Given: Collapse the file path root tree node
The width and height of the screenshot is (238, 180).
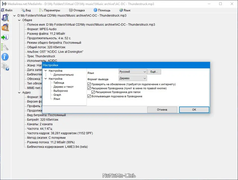Looking at the screenshot, I should point(14,16).
